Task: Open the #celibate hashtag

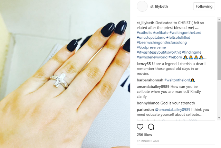Action: click(161, 33)
